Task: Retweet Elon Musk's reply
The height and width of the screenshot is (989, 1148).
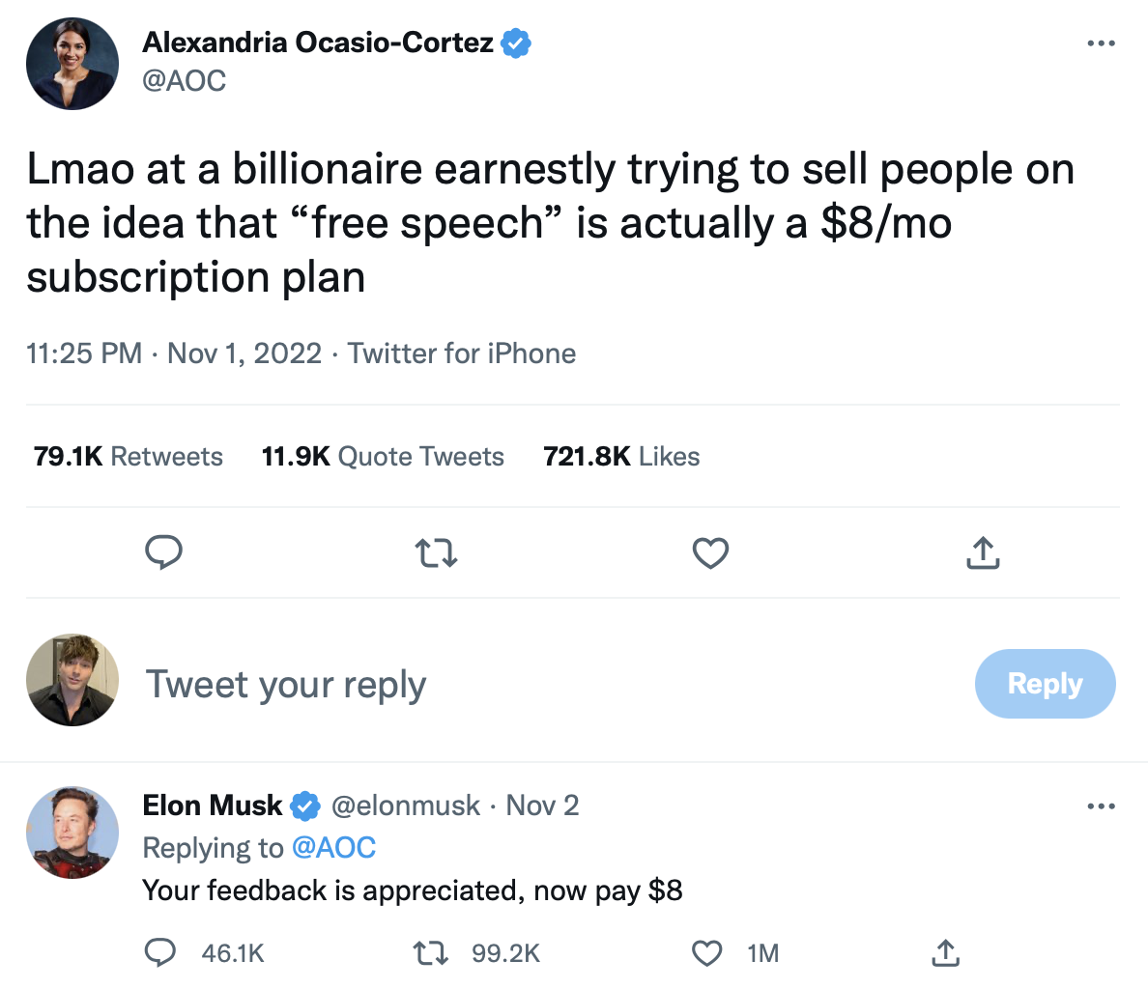Action: (x=431, y=953)
